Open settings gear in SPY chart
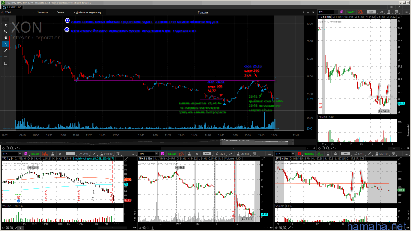The width and height of the screenshot is (411, 231). [335, 154]
